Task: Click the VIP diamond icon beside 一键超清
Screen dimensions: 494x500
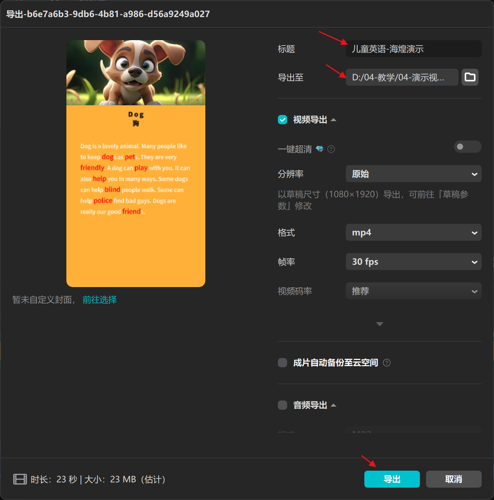Action: (x=320, y=149)
